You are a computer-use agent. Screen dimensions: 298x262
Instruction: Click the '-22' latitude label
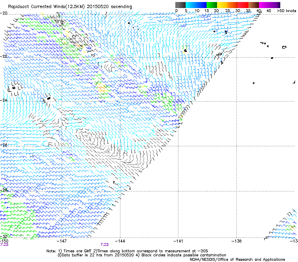[4, 56]
